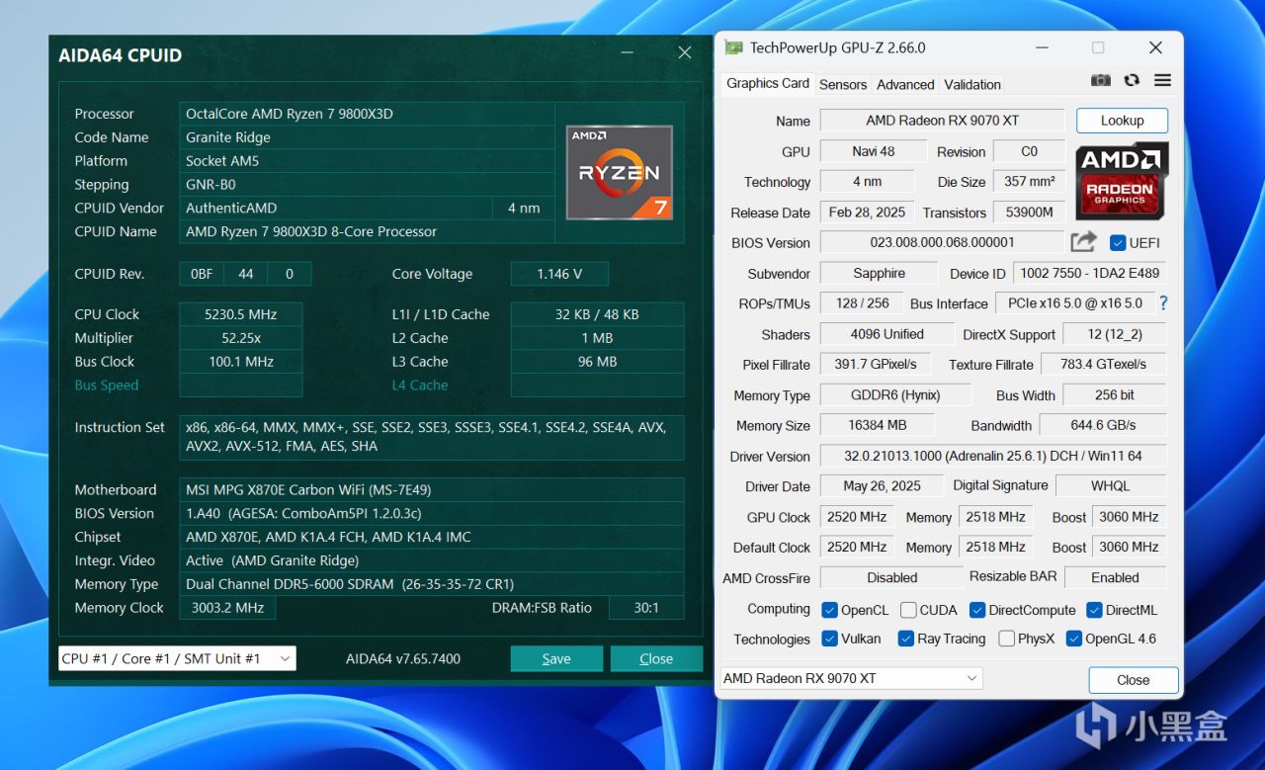Toggle the OpenCL checkbox
The height and width of the screenshot is (770, 1265).
click(x=829, y=610)
